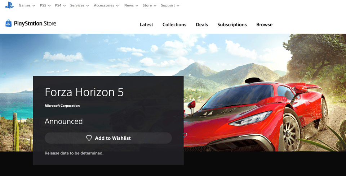The width and height of the screenshot is (346, 176).
Task: Go to the Latest tab
Action: pos(146,25)
